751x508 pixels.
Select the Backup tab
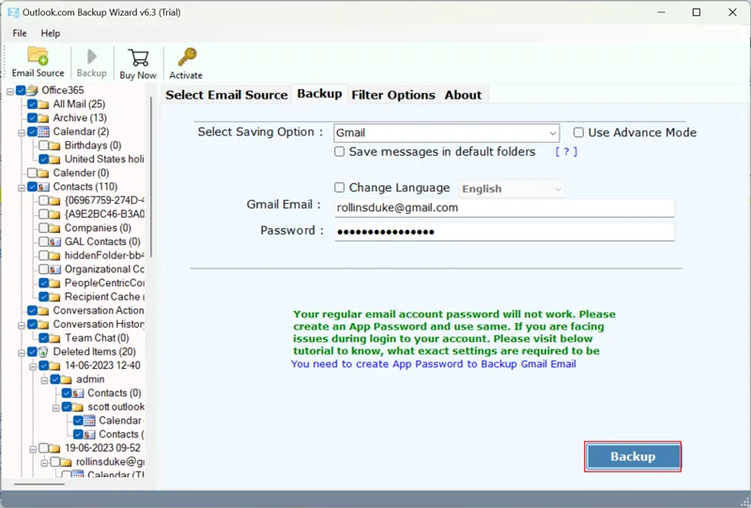pos(319,94)
